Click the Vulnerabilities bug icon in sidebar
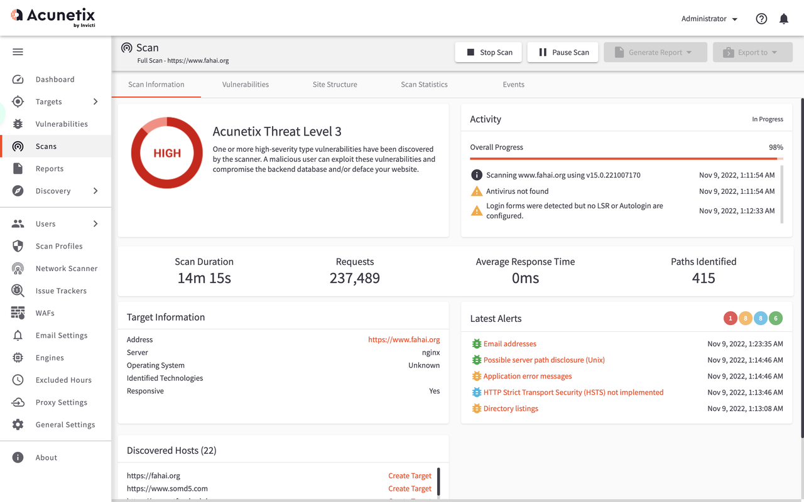The width and height of the screenshot is (804, 502). (x=18, y=124)
